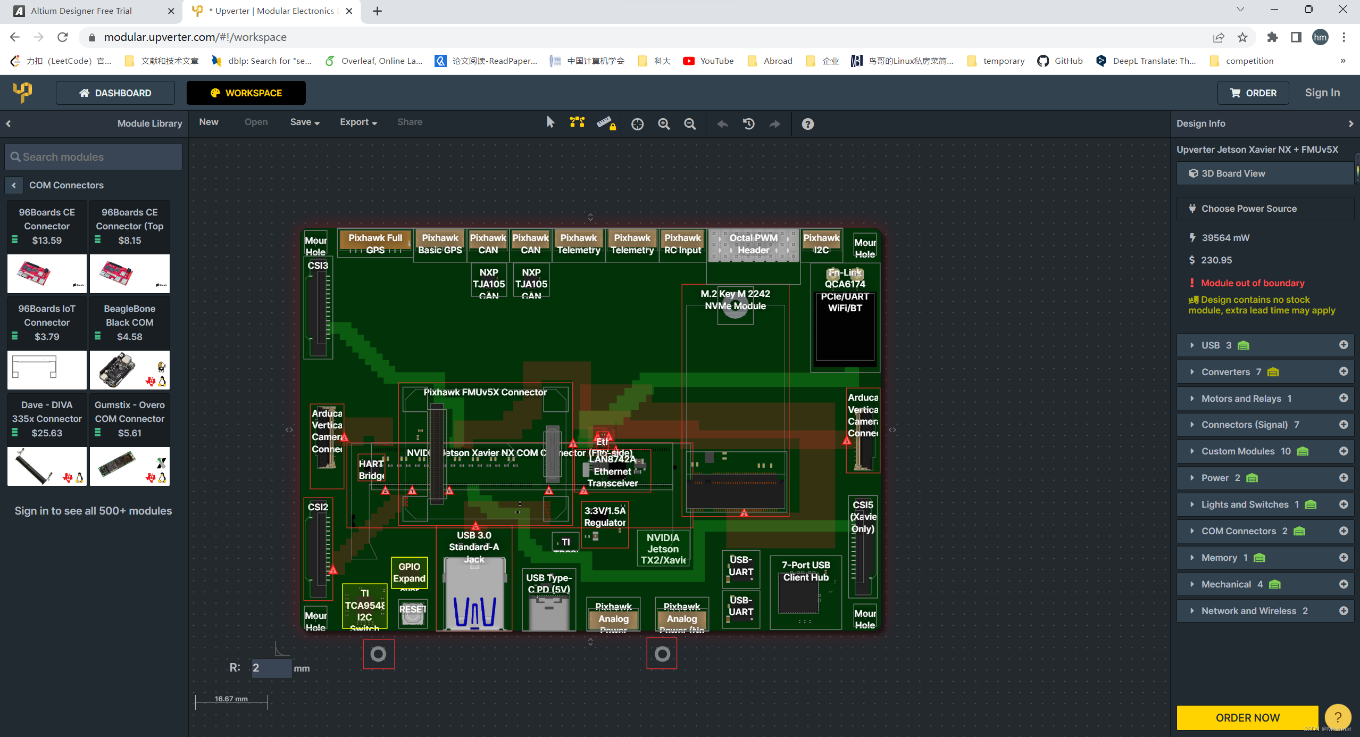Expand the USB category
This screenshot has height=737, width=1360.
pyautogui.click(x=1191, y=345)
